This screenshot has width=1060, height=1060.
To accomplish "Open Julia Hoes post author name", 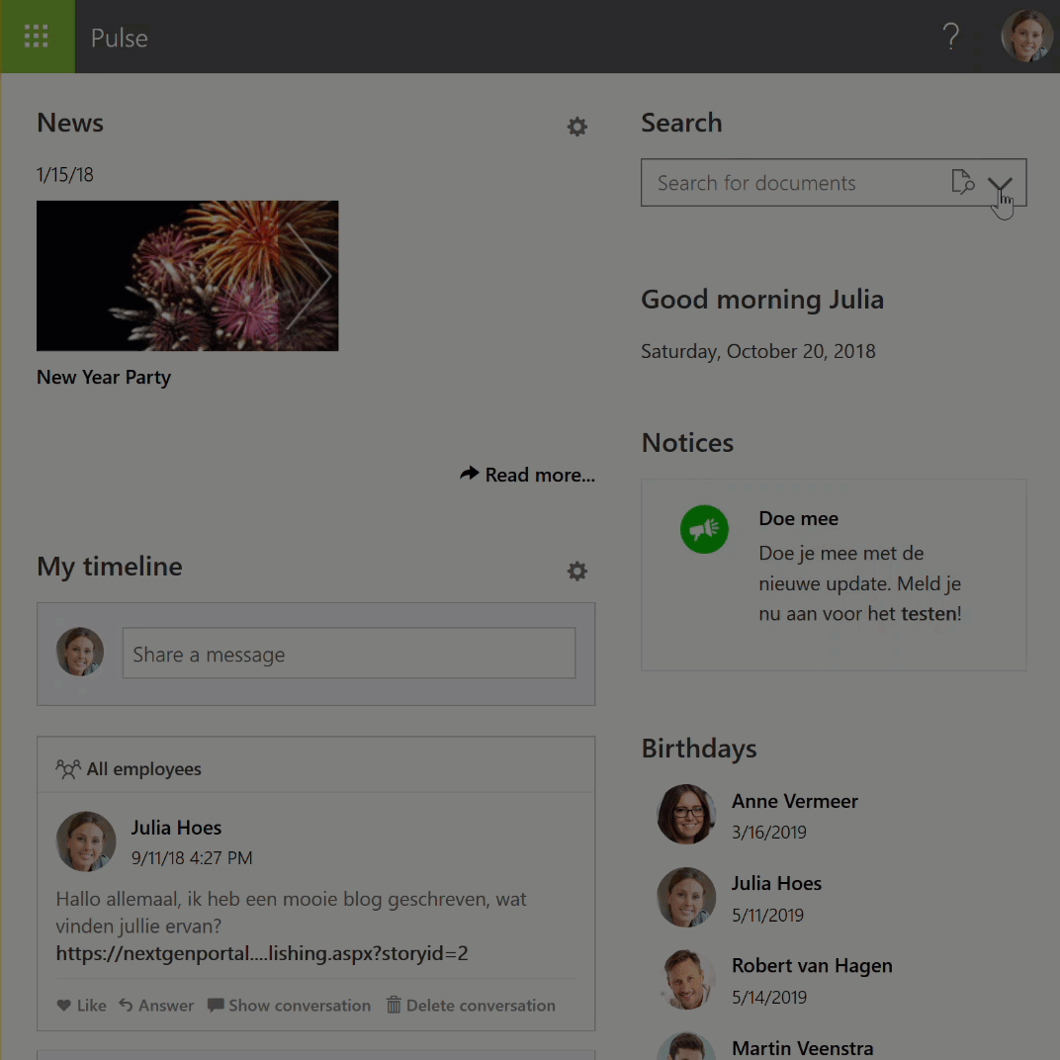I will pos(176,828).
